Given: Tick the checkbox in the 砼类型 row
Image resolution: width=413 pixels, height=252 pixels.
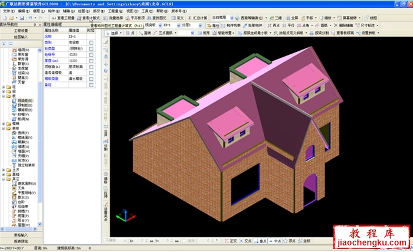Looking at the screenshot, I should [91, 48].
